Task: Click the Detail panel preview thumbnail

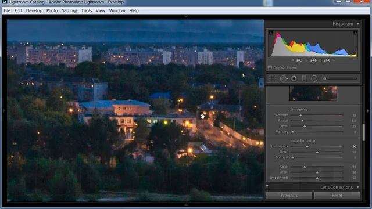Action: pos(313,93)
